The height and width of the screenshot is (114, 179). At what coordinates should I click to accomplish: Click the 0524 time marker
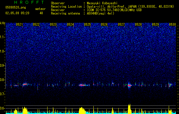[x=70, y=25]
